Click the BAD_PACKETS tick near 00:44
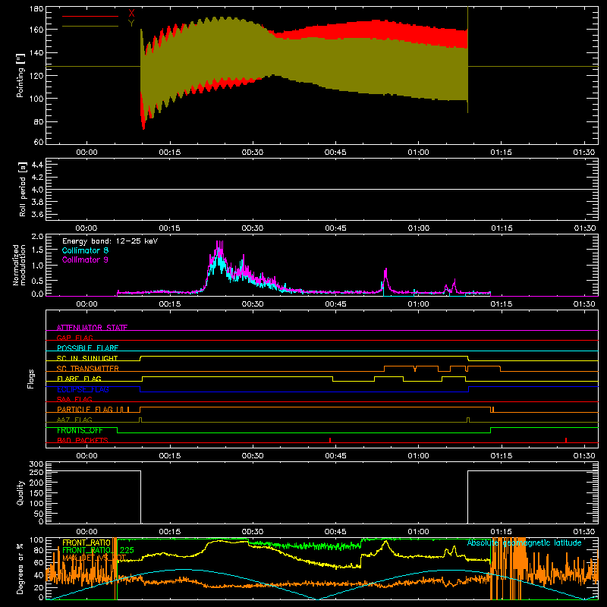607x607 pixels. pos(330,440)
